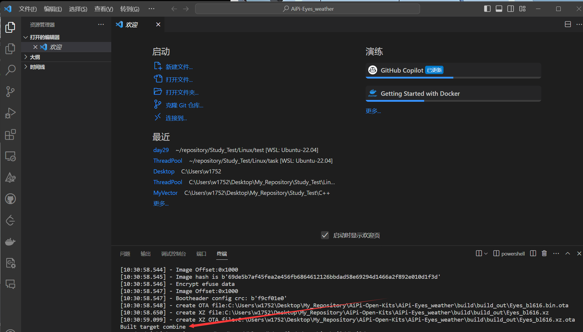Open terminal panel more actions ellipsis
The height and width of the screenshot is (332, 583).
coord(556,253)
